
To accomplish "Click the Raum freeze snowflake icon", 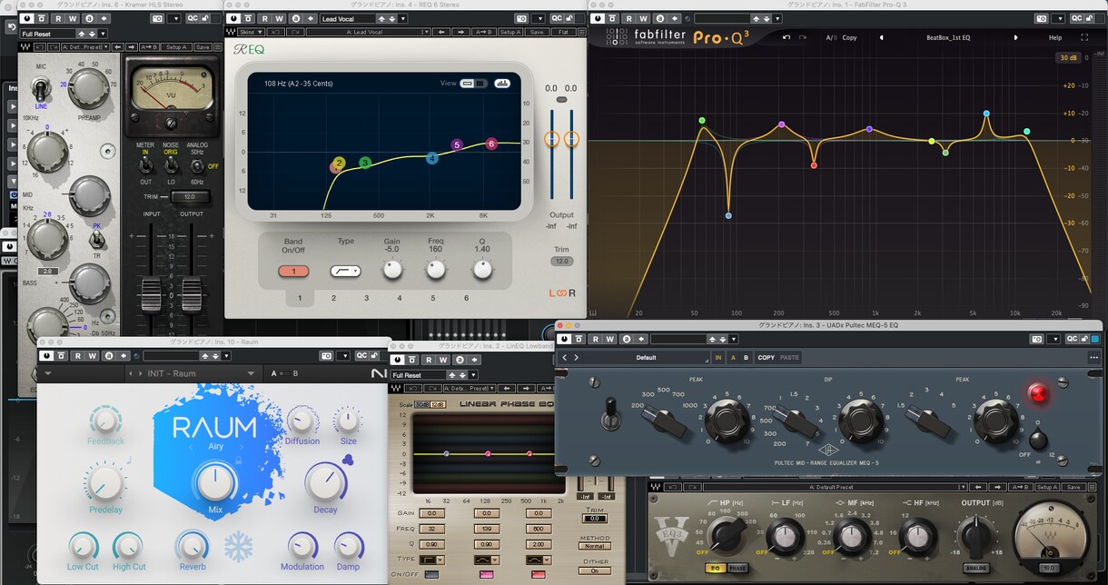I will [239, 547].
